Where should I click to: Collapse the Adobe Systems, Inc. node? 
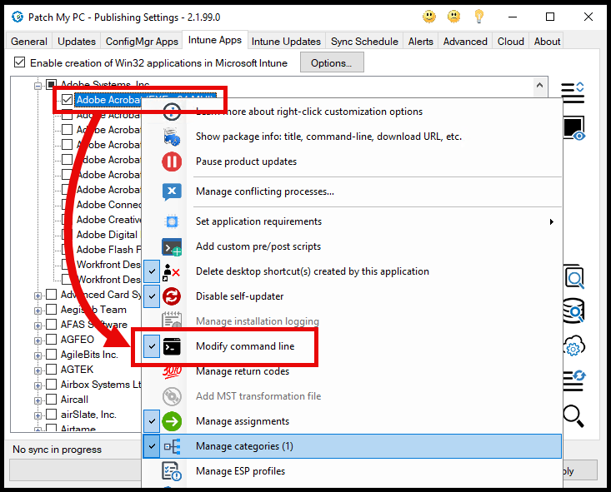coord(38,86)
